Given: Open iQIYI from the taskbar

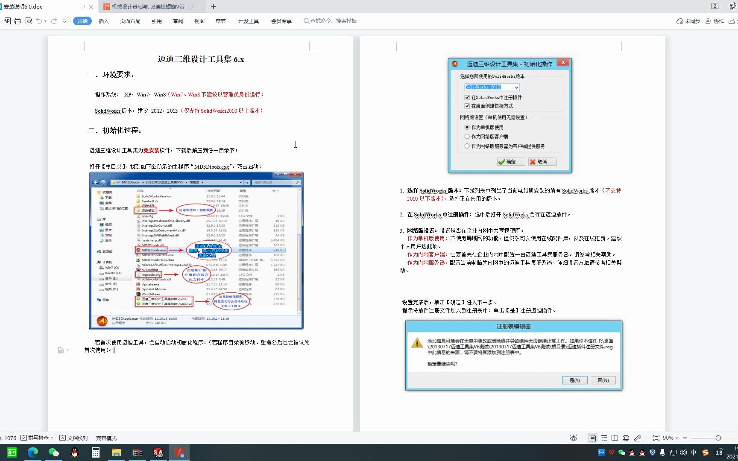Looking at the screenshot, I should (x=12, y=452).
